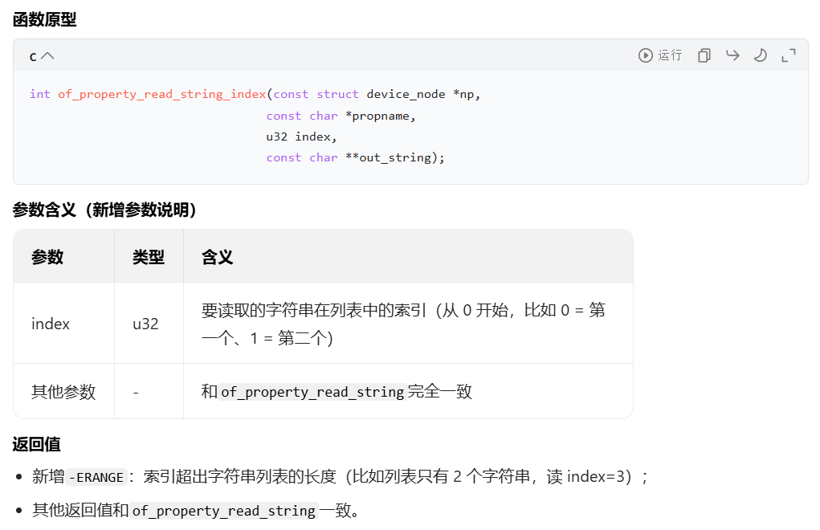
Task: Toggle the code block visibility chevron
Action: [x=48, y=55]
